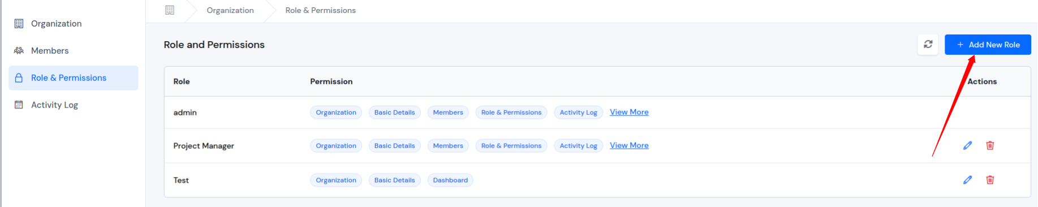Click the Test role's Basic Details tag

click(x=394, y=180)
